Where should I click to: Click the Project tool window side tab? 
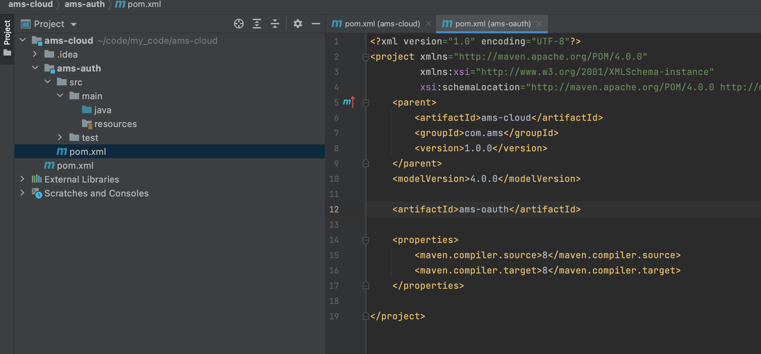[x=7, y=39]
